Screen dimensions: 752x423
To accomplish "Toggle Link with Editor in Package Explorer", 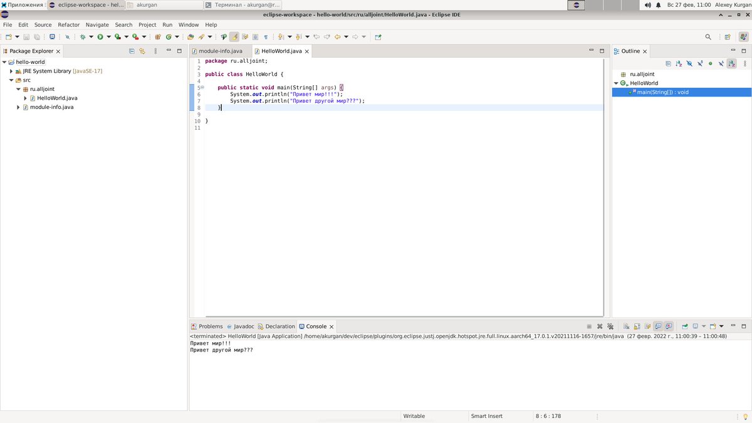I will [142, 51].
